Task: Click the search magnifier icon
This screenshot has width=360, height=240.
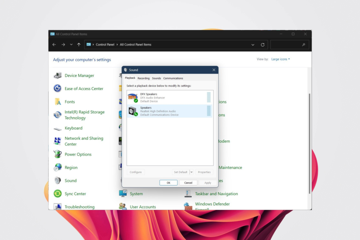Action: tap(304, 45)
